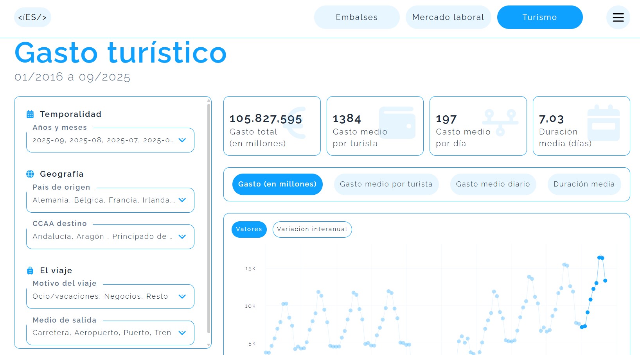Click the wallet icon on Gasto medio por turista card
The image size is (640, 355).
coord(397,123)
